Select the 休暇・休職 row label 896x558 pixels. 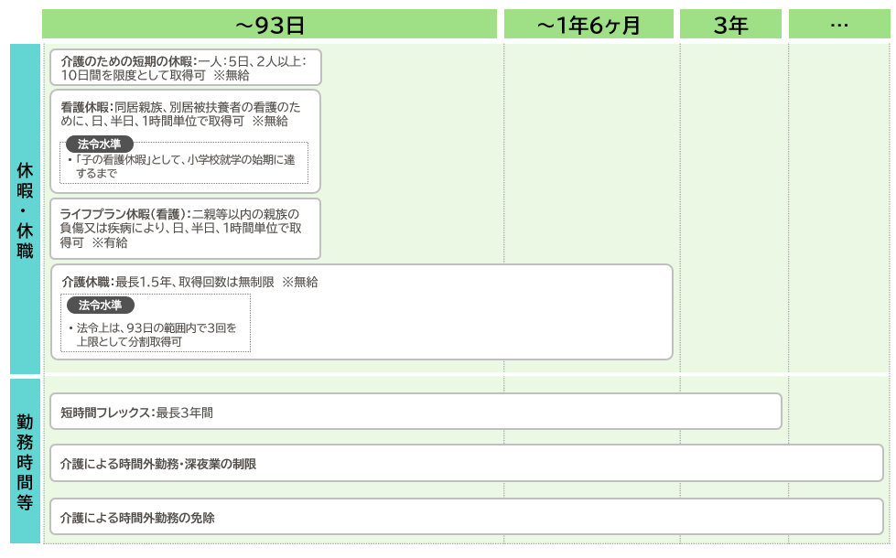[x=25, y=209]
